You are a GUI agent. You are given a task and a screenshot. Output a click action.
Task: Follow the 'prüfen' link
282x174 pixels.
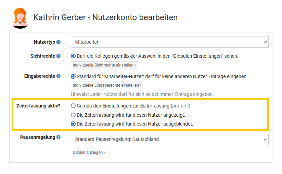coord(181,106)
